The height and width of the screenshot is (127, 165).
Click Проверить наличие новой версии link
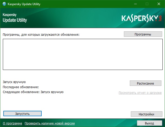tap(50, 123)
